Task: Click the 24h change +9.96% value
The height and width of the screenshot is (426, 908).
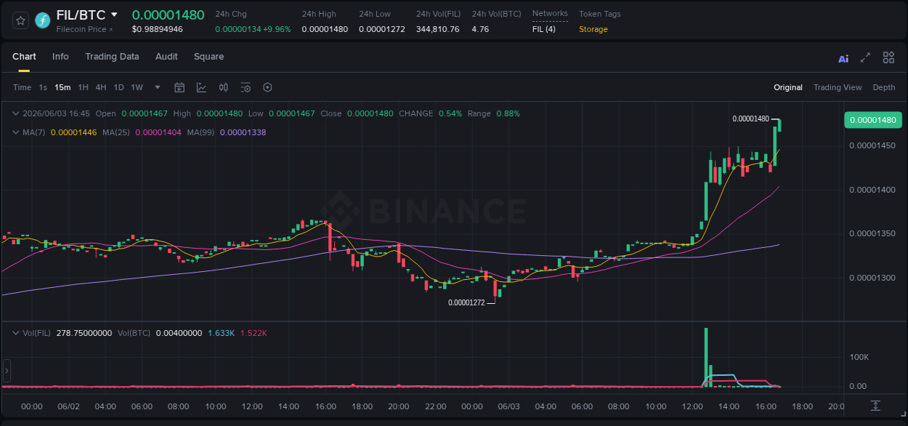Action: pos(276,29)
